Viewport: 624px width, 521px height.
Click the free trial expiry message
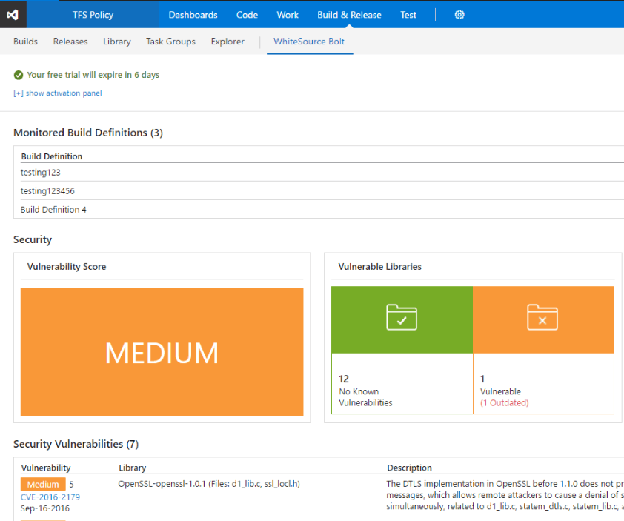[93, 75]
